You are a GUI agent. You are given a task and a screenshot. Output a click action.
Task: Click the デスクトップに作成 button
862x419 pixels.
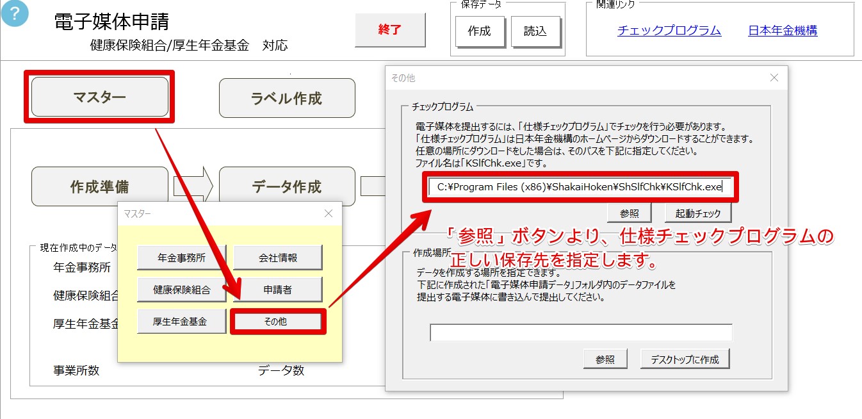[x=685, y=359]
